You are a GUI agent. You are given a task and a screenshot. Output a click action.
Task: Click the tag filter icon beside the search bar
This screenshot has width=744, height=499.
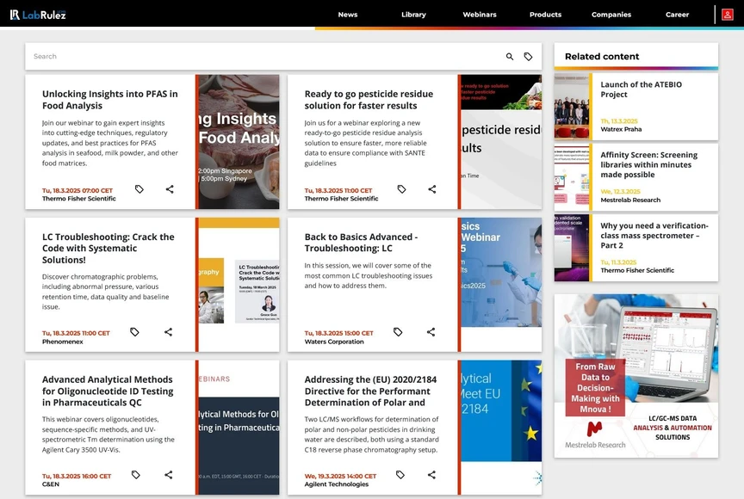[530, 55]
